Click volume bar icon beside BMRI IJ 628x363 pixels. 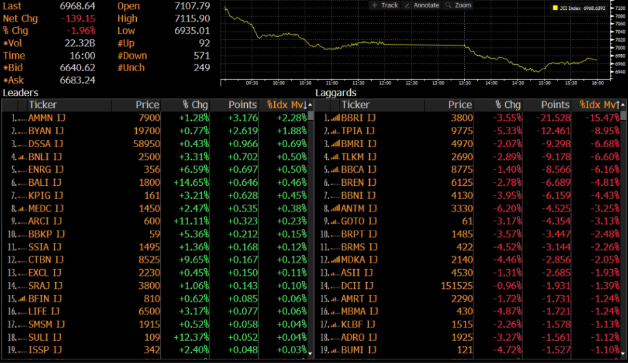tap(335, 144)
